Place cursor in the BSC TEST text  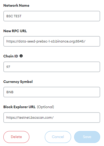click(x=14, y=16)
